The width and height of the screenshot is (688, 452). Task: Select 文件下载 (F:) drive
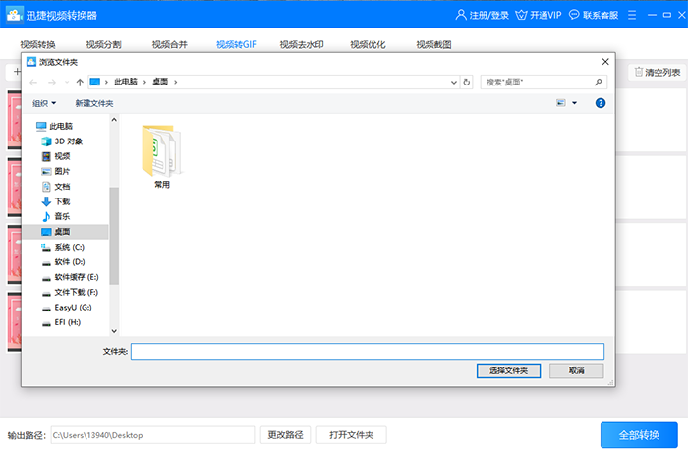(70, 292)
